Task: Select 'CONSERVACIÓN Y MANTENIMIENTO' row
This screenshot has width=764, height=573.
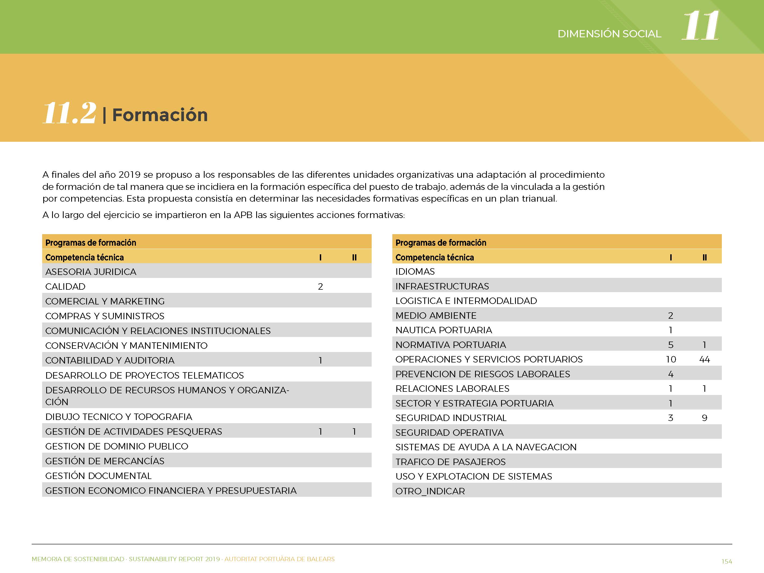Action: click(207, 345)
